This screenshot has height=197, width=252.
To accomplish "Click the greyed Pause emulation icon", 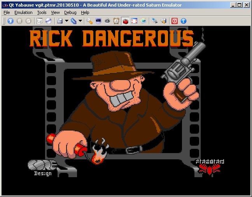I will (x=19, y=21).
